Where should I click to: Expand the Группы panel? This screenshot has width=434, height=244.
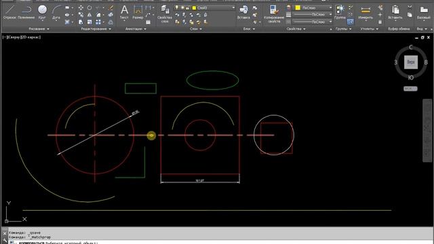click(x=344, y=28)
